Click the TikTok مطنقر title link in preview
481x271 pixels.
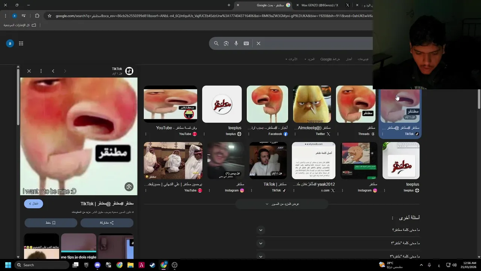pyautogui.click(x=107, y=204)
